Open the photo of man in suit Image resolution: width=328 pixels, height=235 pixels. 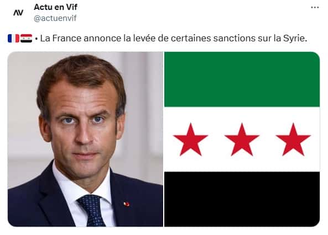coord(85,139)
